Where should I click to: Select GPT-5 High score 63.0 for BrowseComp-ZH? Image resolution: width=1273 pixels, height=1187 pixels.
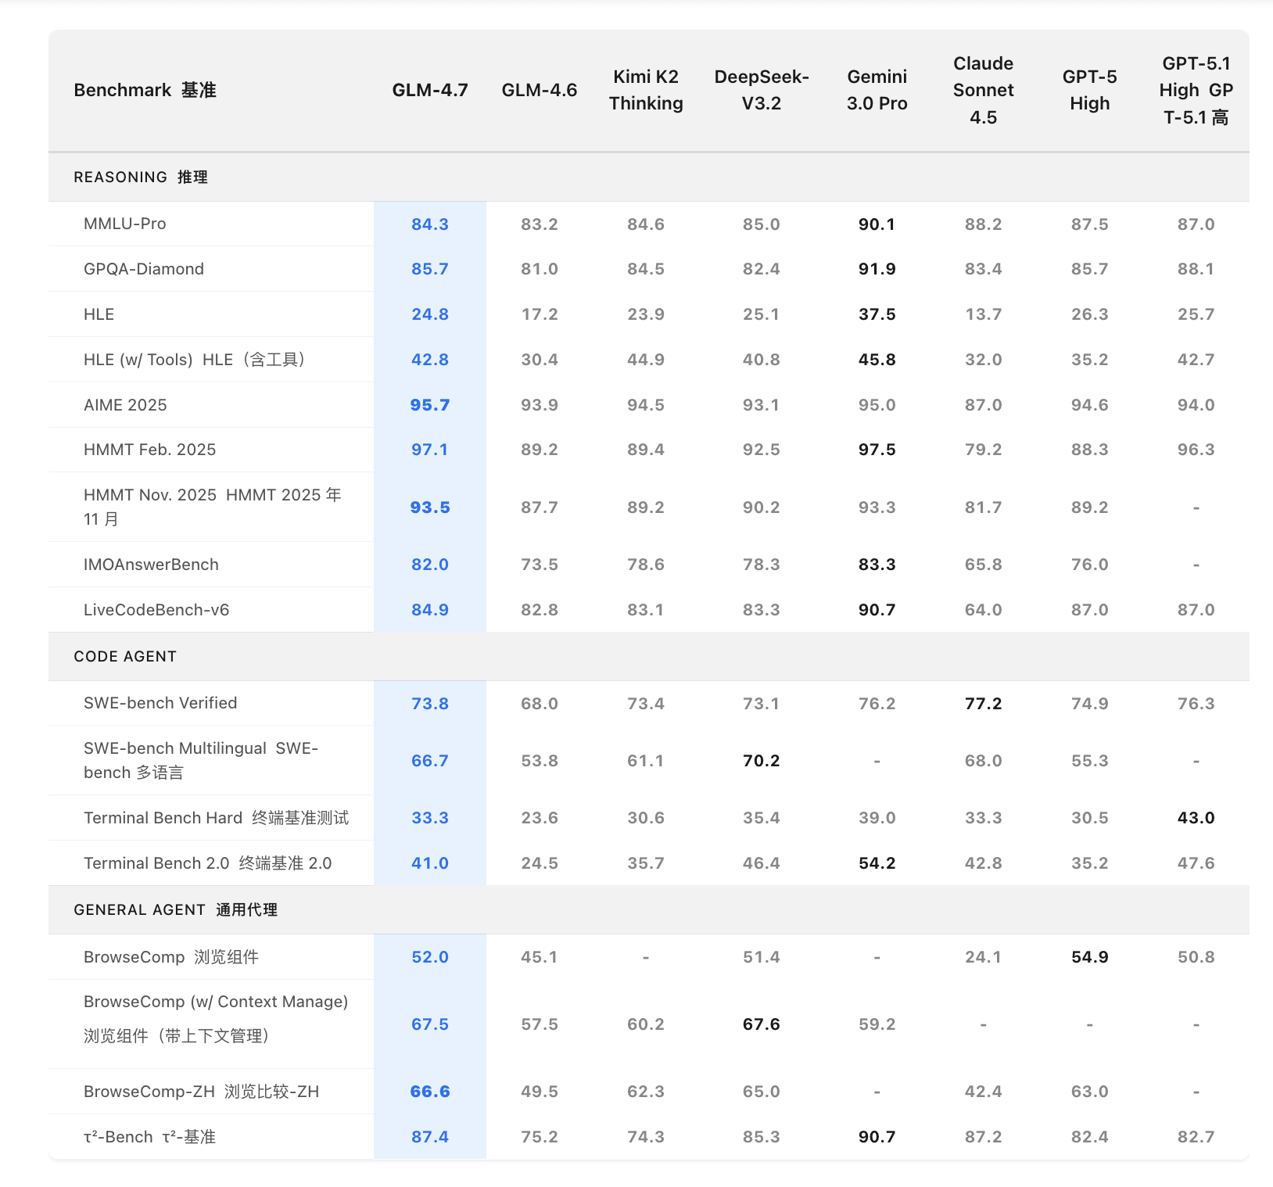click(x=1090, y=1092)
